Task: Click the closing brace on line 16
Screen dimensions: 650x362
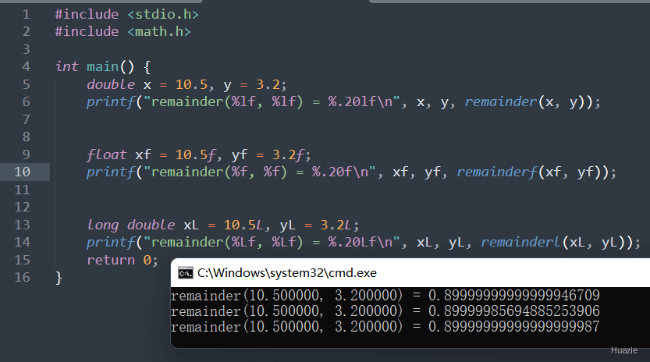Action: 59,278
